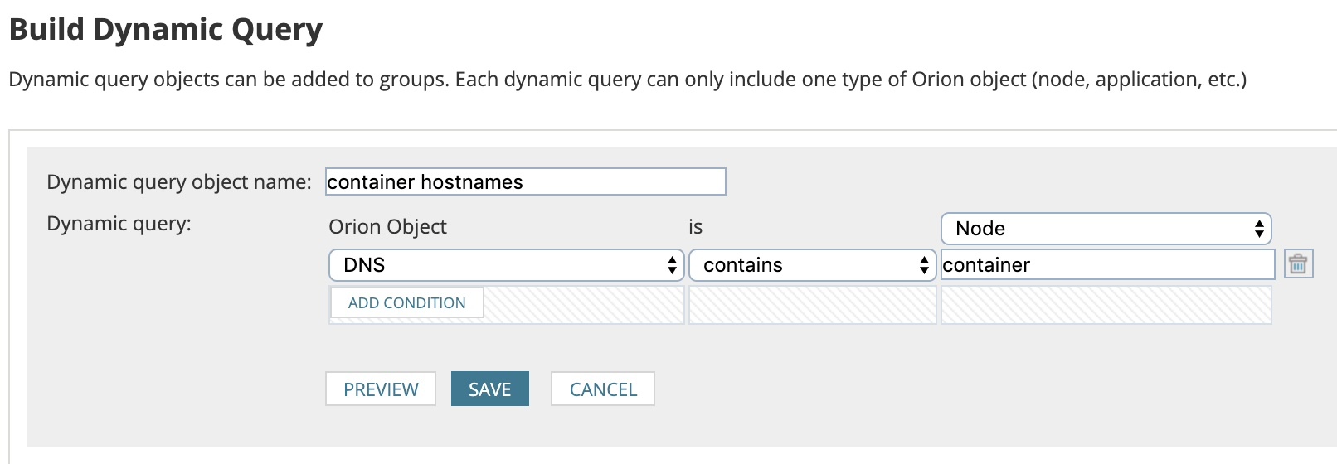
Task: Click the 'Dynamic query object name:' label
Action: click(178, 182)
